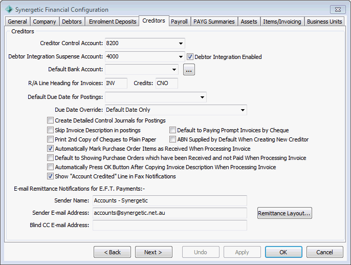The height and width of the screenshot is (265, 351).
Task: Click the R/A Line Heading for Invoices field
Action: pyautogui.click(x=116, y=83)
